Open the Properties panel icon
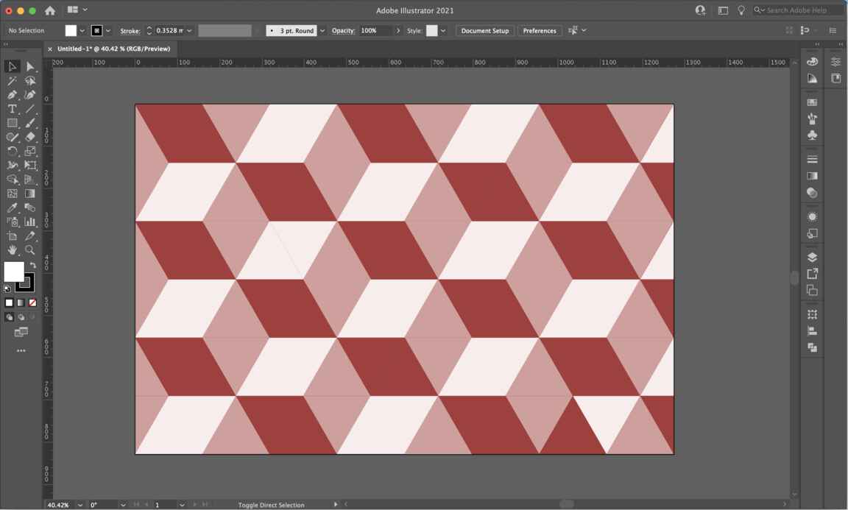 pyautogui.click(x=835, y=62)
